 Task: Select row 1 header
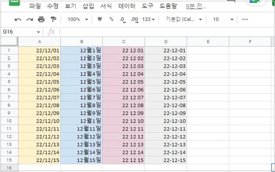[x=9, y=51]
